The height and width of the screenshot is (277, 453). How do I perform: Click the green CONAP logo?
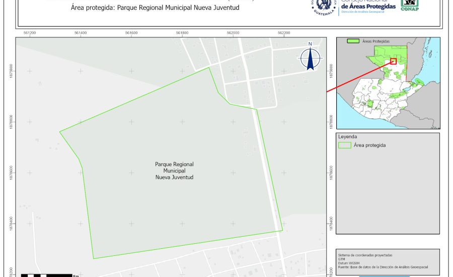coord(410,5)
